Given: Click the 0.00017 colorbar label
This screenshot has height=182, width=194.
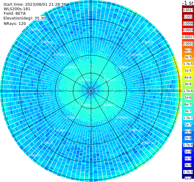Looking at the screenshot, I should point(188,37).
